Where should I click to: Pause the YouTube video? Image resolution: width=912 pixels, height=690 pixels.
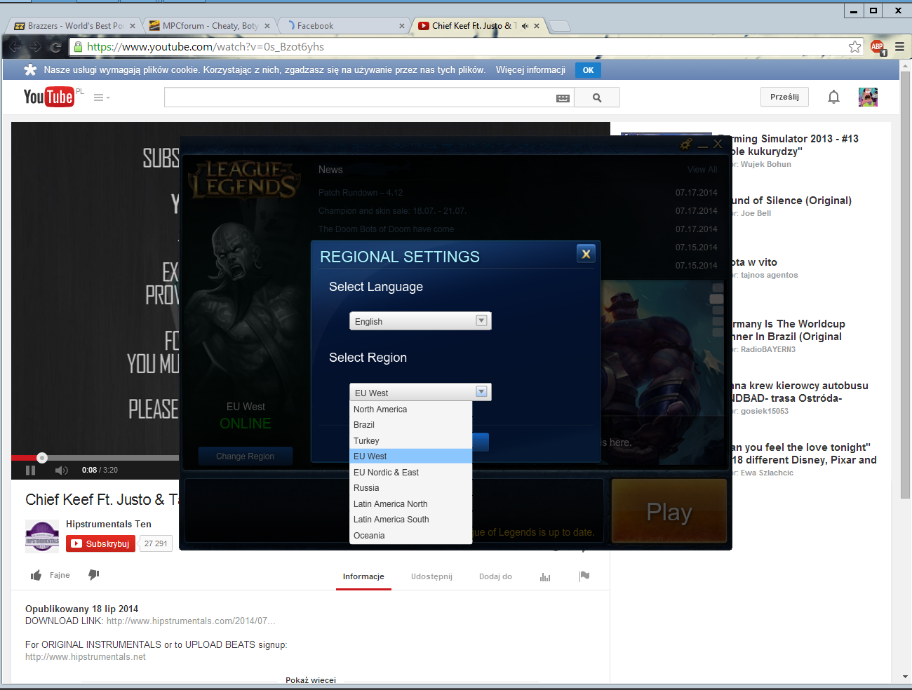[x=30, y=470]
